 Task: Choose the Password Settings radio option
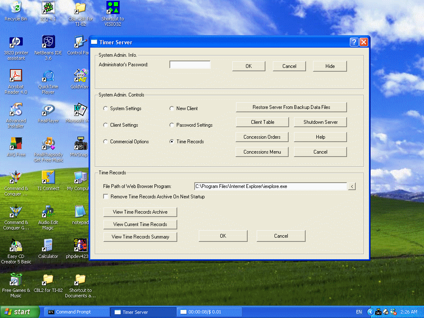(172, 125)
